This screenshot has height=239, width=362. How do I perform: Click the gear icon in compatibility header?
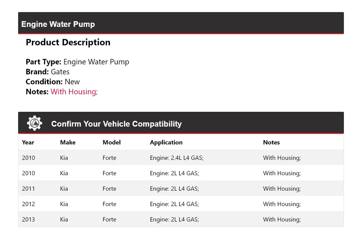point(34,123)
